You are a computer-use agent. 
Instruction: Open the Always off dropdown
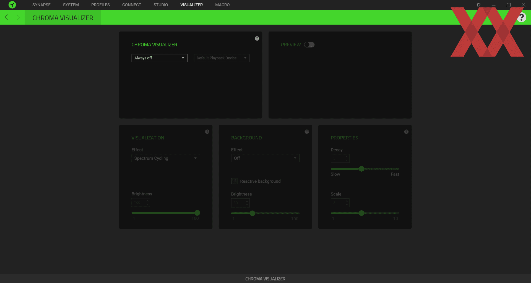[x=160, y=58]
